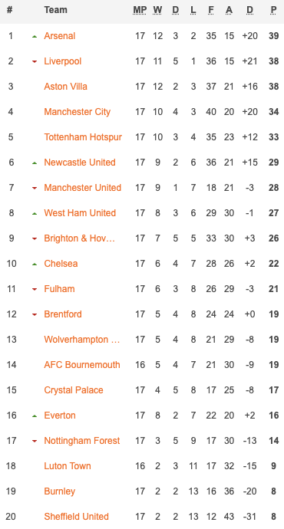Screen dimensions: 284x529
Task: Open the Manchester City team link
Action: coord(78,112)
